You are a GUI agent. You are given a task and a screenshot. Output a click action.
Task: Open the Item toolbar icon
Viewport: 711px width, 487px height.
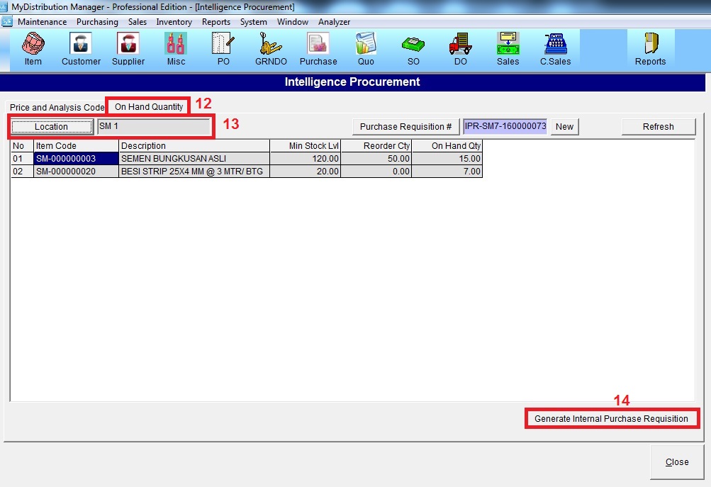[x=33, y=48]
